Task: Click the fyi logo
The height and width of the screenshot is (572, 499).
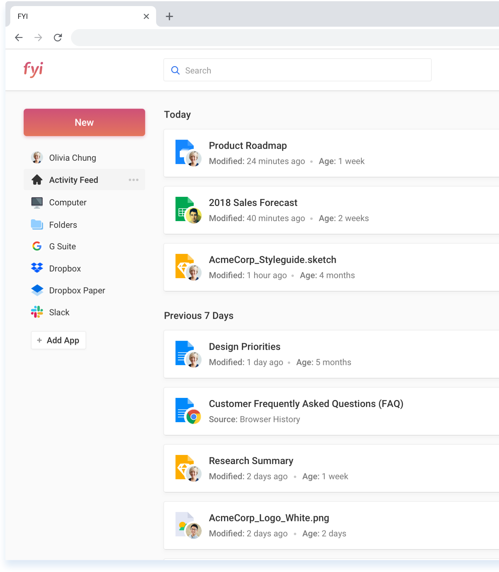Action: tap(33, 69)
